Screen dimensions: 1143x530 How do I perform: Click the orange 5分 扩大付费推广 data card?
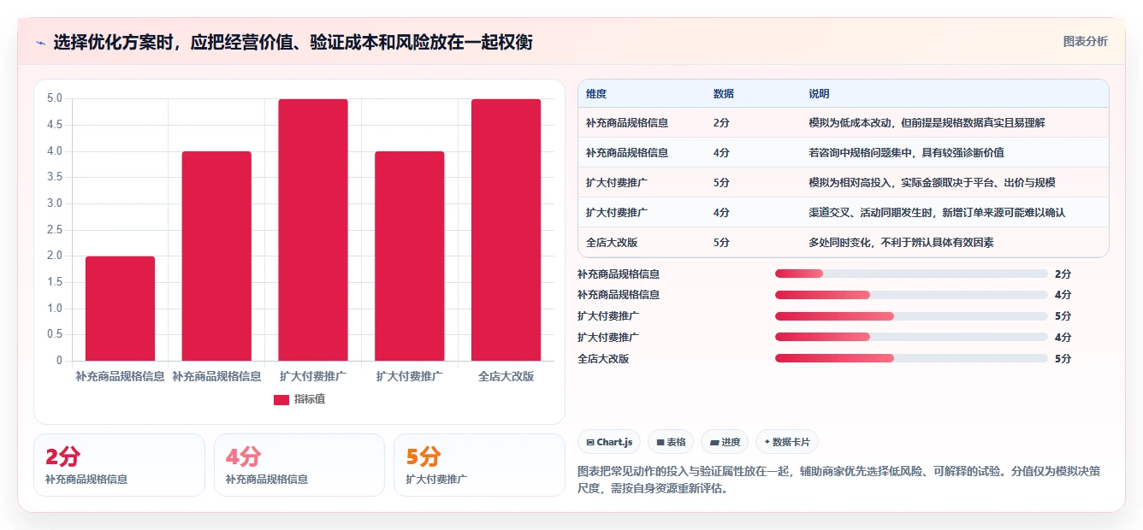[x=479, y=465]
